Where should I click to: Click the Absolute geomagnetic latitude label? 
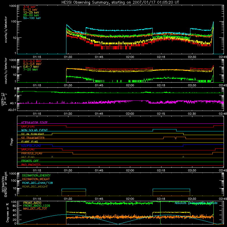[196, 203]
